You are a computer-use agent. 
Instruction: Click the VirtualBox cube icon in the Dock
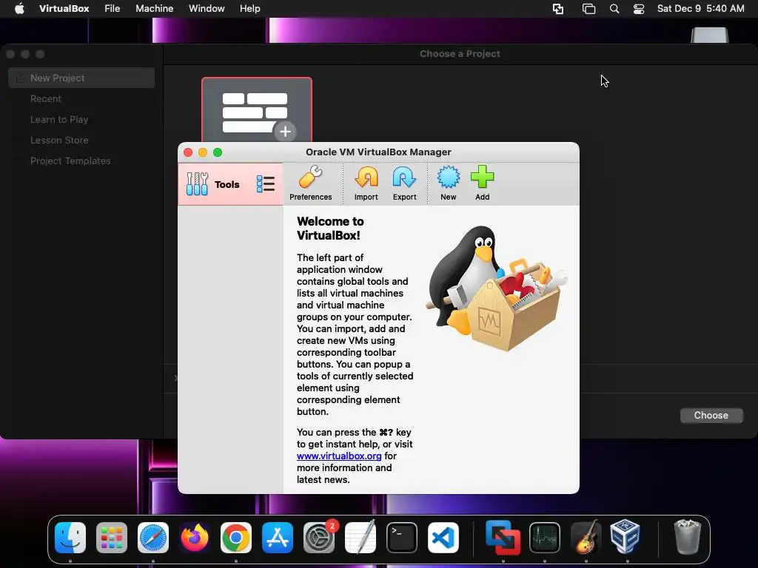625,537
